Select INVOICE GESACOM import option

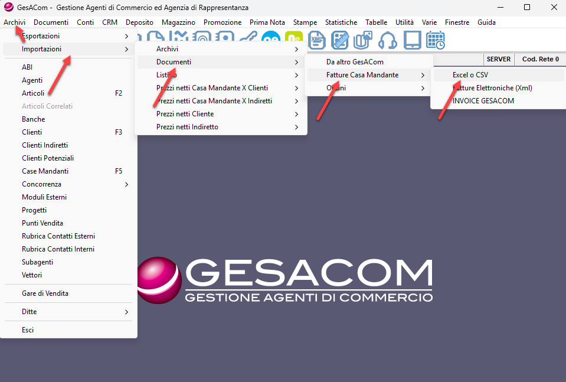tap(499, 101)
